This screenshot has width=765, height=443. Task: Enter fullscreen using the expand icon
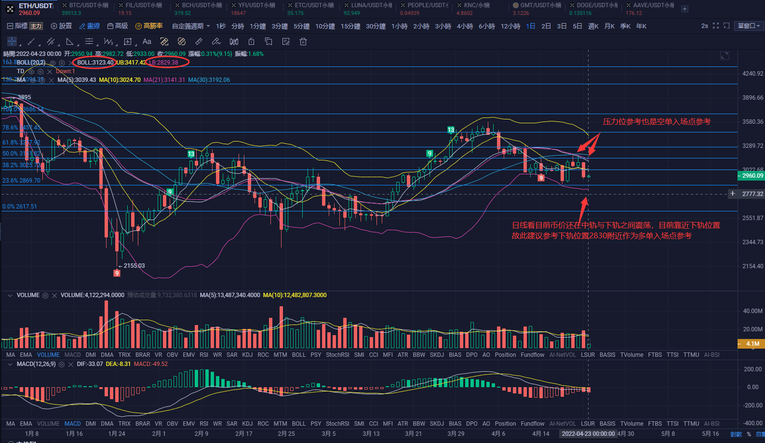coord(716,26)
